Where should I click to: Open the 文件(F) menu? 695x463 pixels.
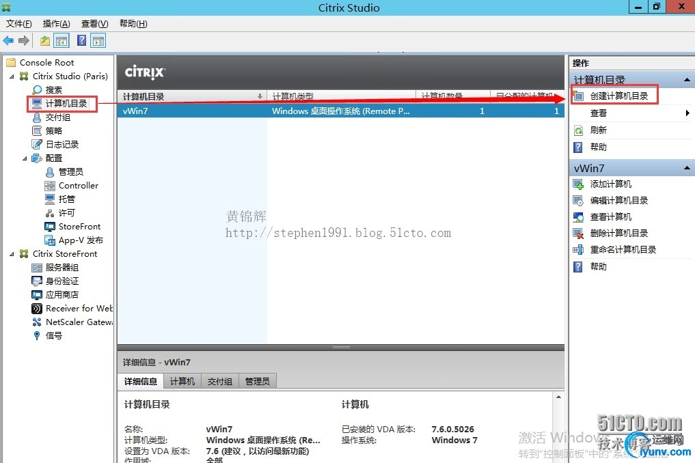18,23
